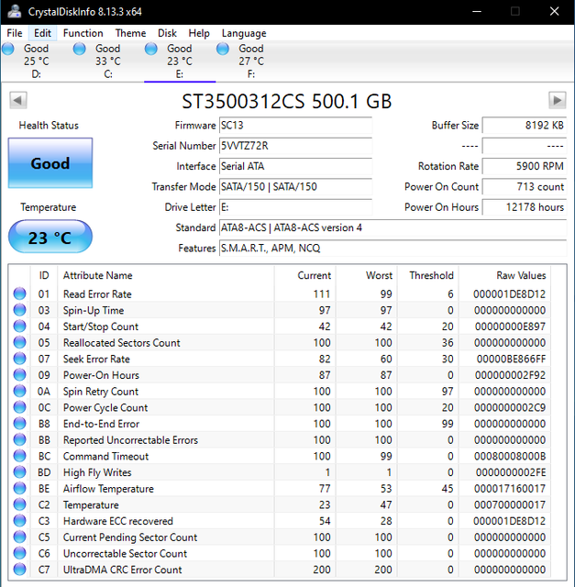Click the Power On Count value field
575x587 pixels.
click(x=524, y=186)
